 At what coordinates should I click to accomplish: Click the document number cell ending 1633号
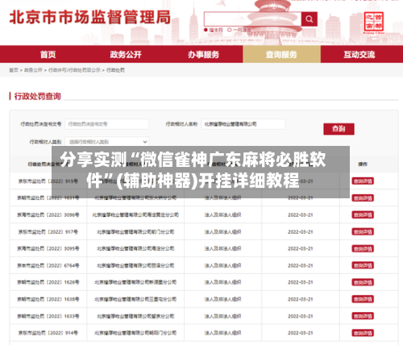point(48,316)
